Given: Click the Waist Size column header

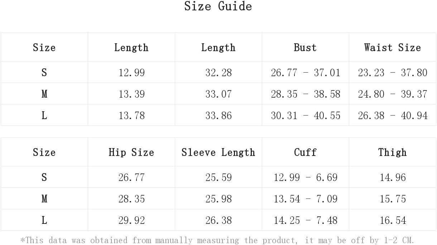Looking at the screenshot, I should 392,47.
